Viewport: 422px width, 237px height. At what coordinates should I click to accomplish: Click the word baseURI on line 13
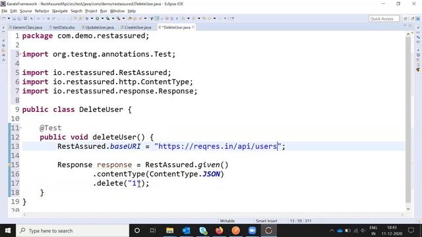click(125, 146)
